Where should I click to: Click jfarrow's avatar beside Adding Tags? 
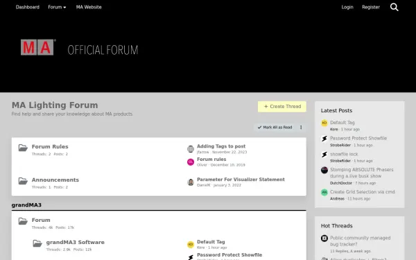click(x=191, y=149)
